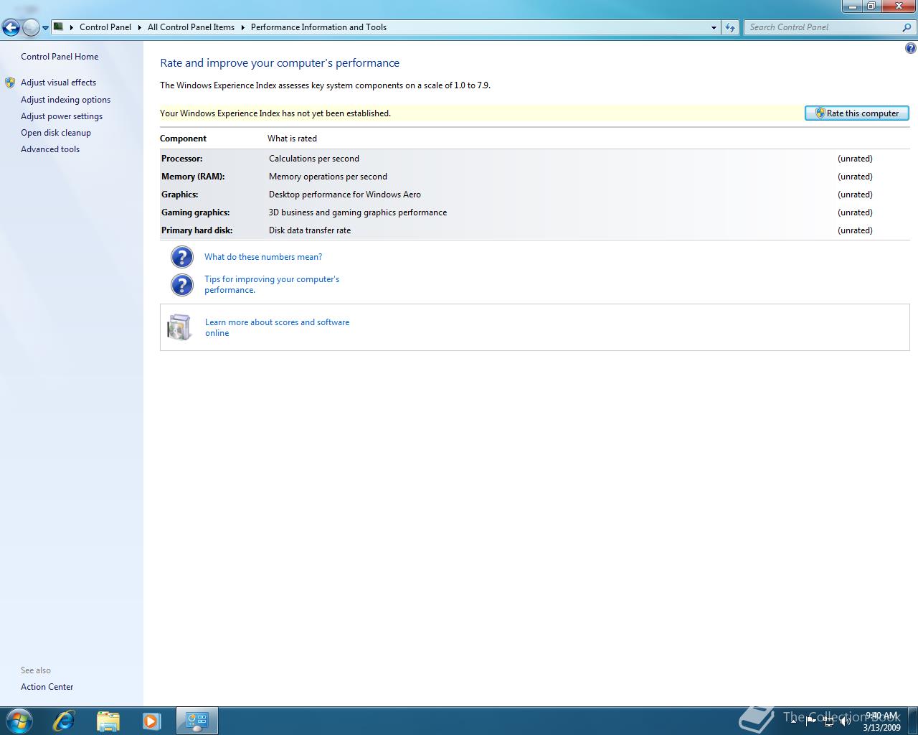Click the search magnifier icon
This screenshot has height=735, width=918.
pyautogui.click(x=907, y=27)
